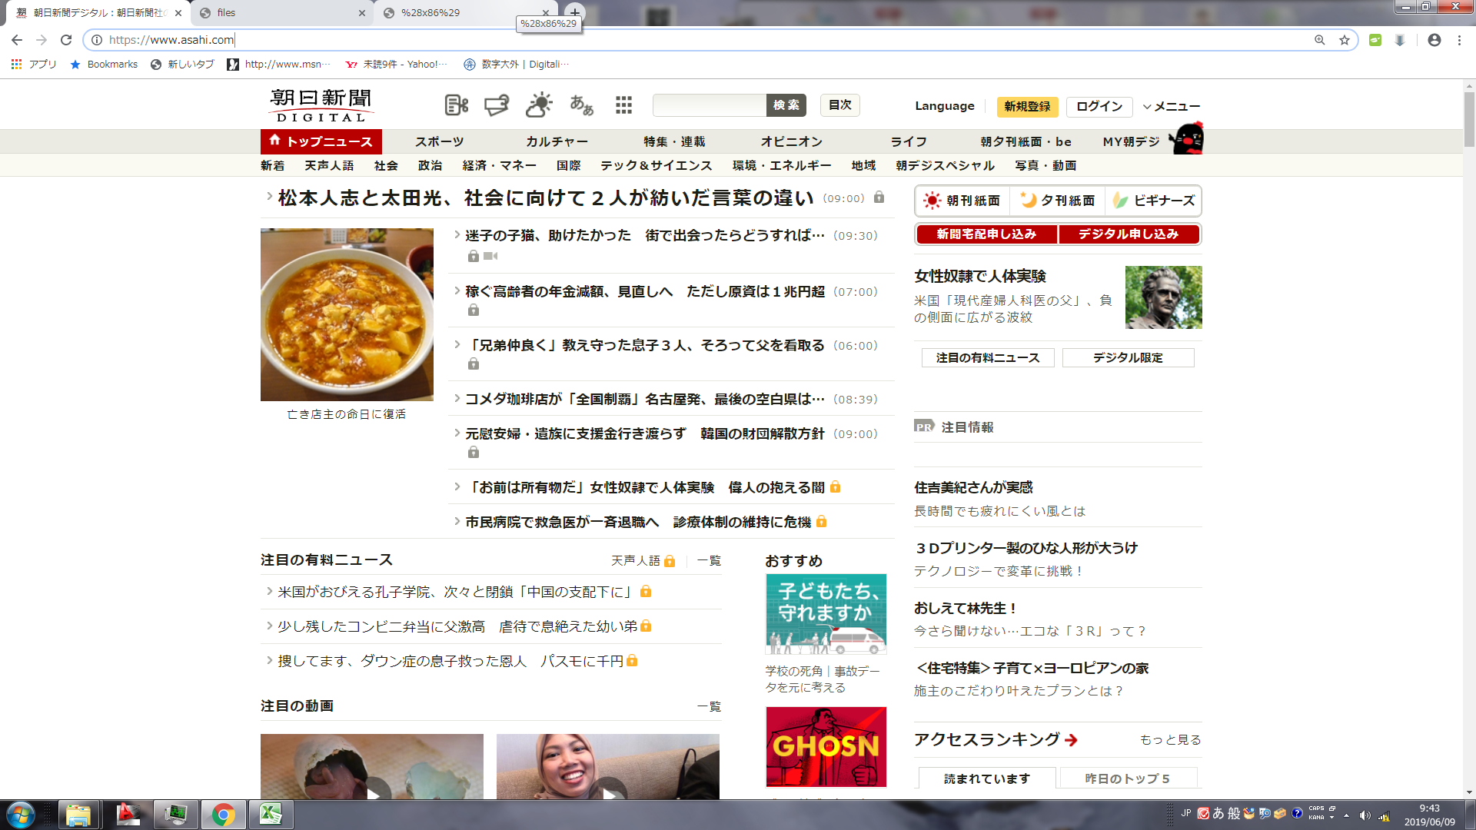Click the 検索 search button

tap(786, 105)
